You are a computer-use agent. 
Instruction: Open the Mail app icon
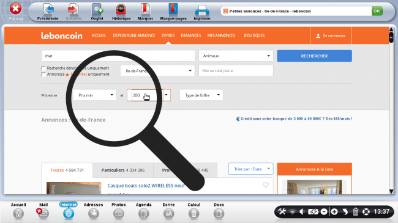click(43, 214)
